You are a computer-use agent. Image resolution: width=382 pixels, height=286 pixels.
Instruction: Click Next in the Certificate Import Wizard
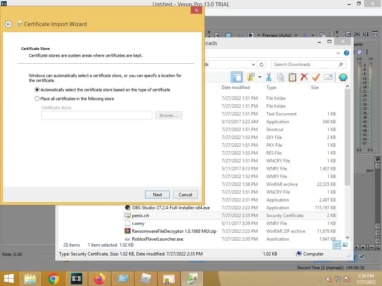(157, 194)
